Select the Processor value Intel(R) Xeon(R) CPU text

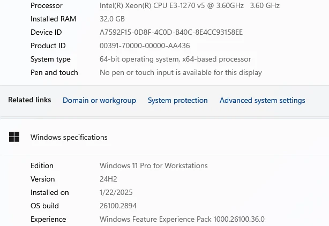coord(190,5)
